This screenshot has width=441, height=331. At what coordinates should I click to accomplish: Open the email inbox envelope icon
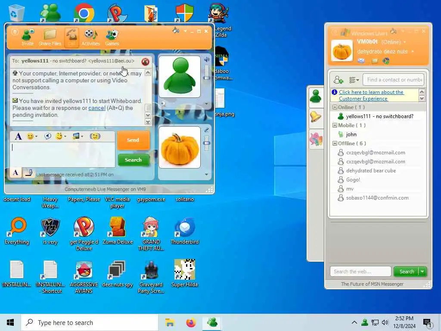click(x=361, y=60)
